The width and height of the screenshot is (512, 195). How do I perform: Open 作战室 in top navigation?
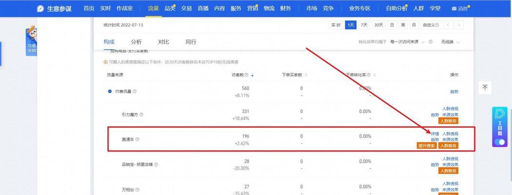click(124, 8)
